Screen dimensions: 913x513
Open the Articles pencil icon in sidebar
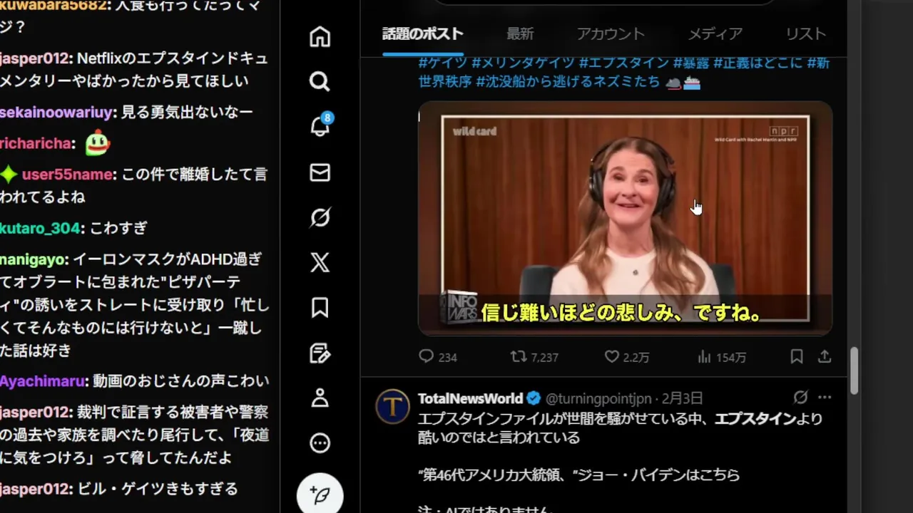pos(320,353)
